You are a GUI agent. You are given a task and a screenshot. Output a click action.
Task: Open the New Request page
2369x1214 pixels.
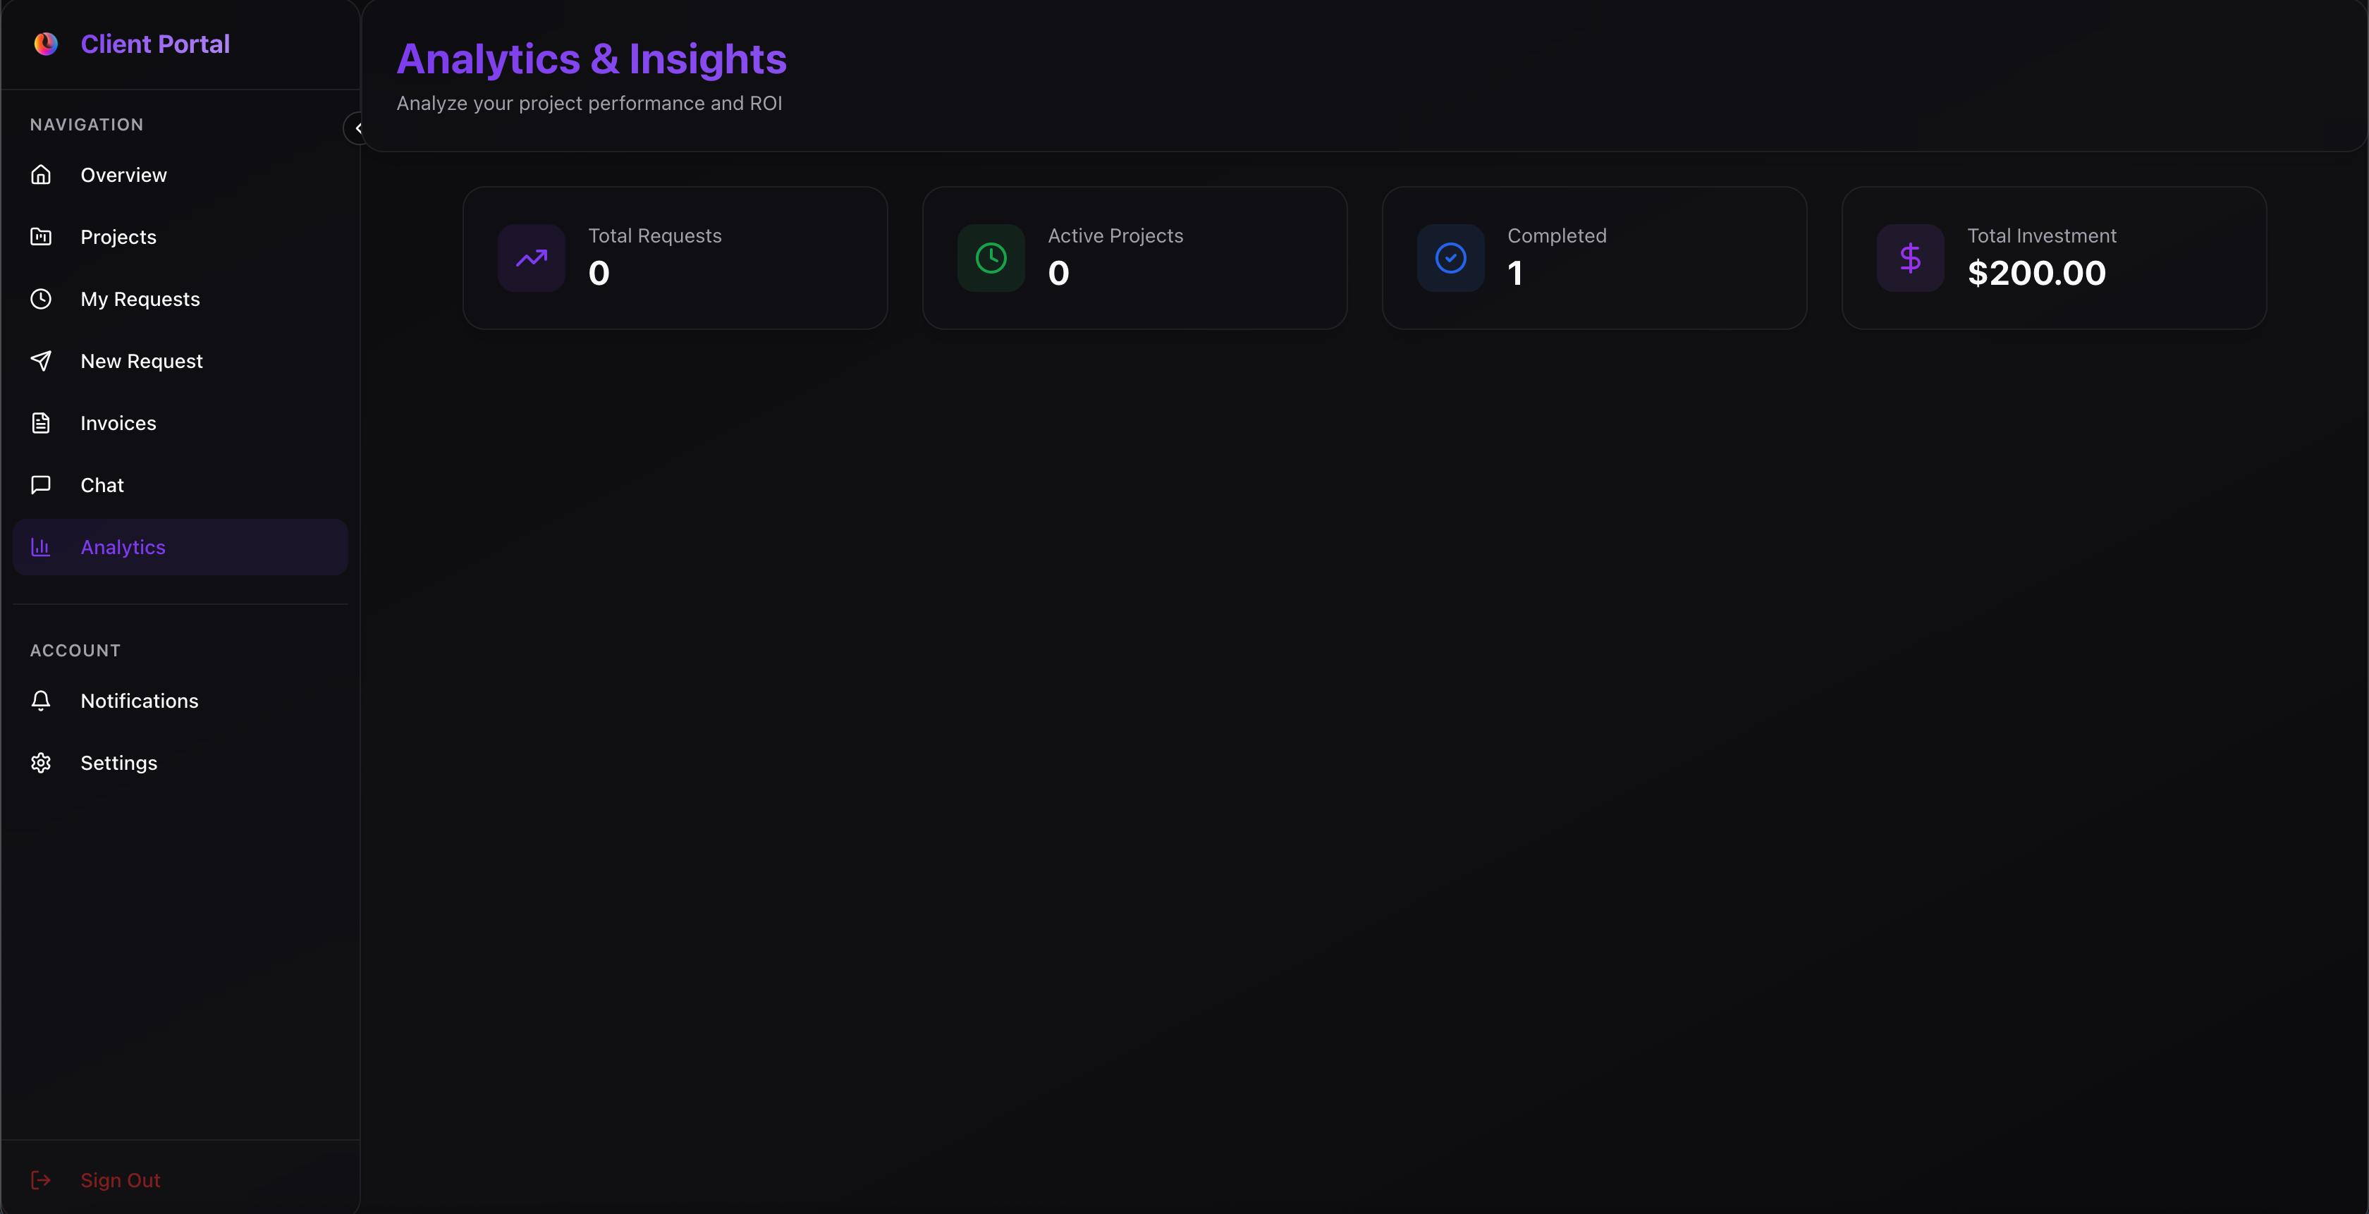click(142, 360)
